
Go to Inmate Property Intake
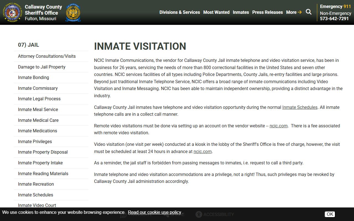(51, 163)
